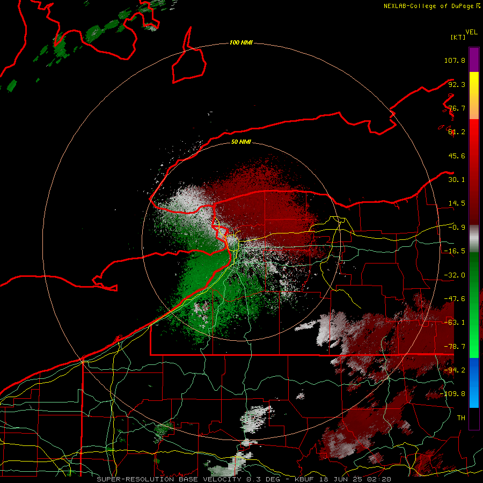Click the TH threshold legend label
Image resolution: width=483 pixels, height=483 pixels.
click(461, 418)
